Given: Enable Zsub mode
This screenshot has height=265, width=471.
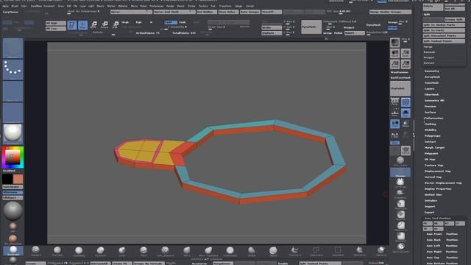Looking at the screenshot, I should 183,22.
